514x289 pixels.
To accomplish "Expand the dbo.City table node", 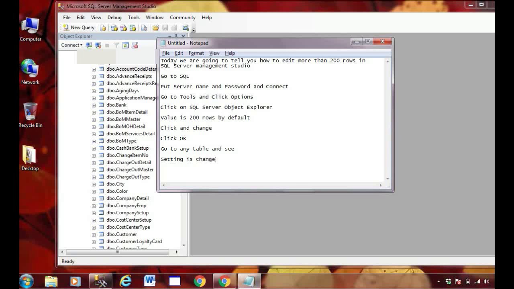I will coord(94,184).
